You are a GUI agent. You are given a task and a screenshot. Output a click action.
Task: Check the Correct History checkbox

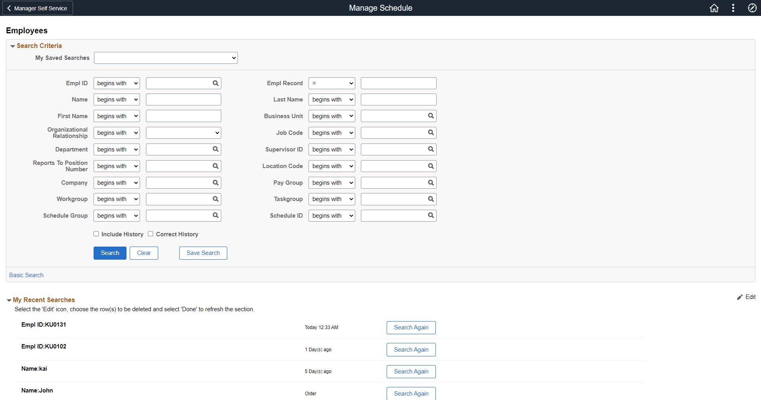[150, 233]
